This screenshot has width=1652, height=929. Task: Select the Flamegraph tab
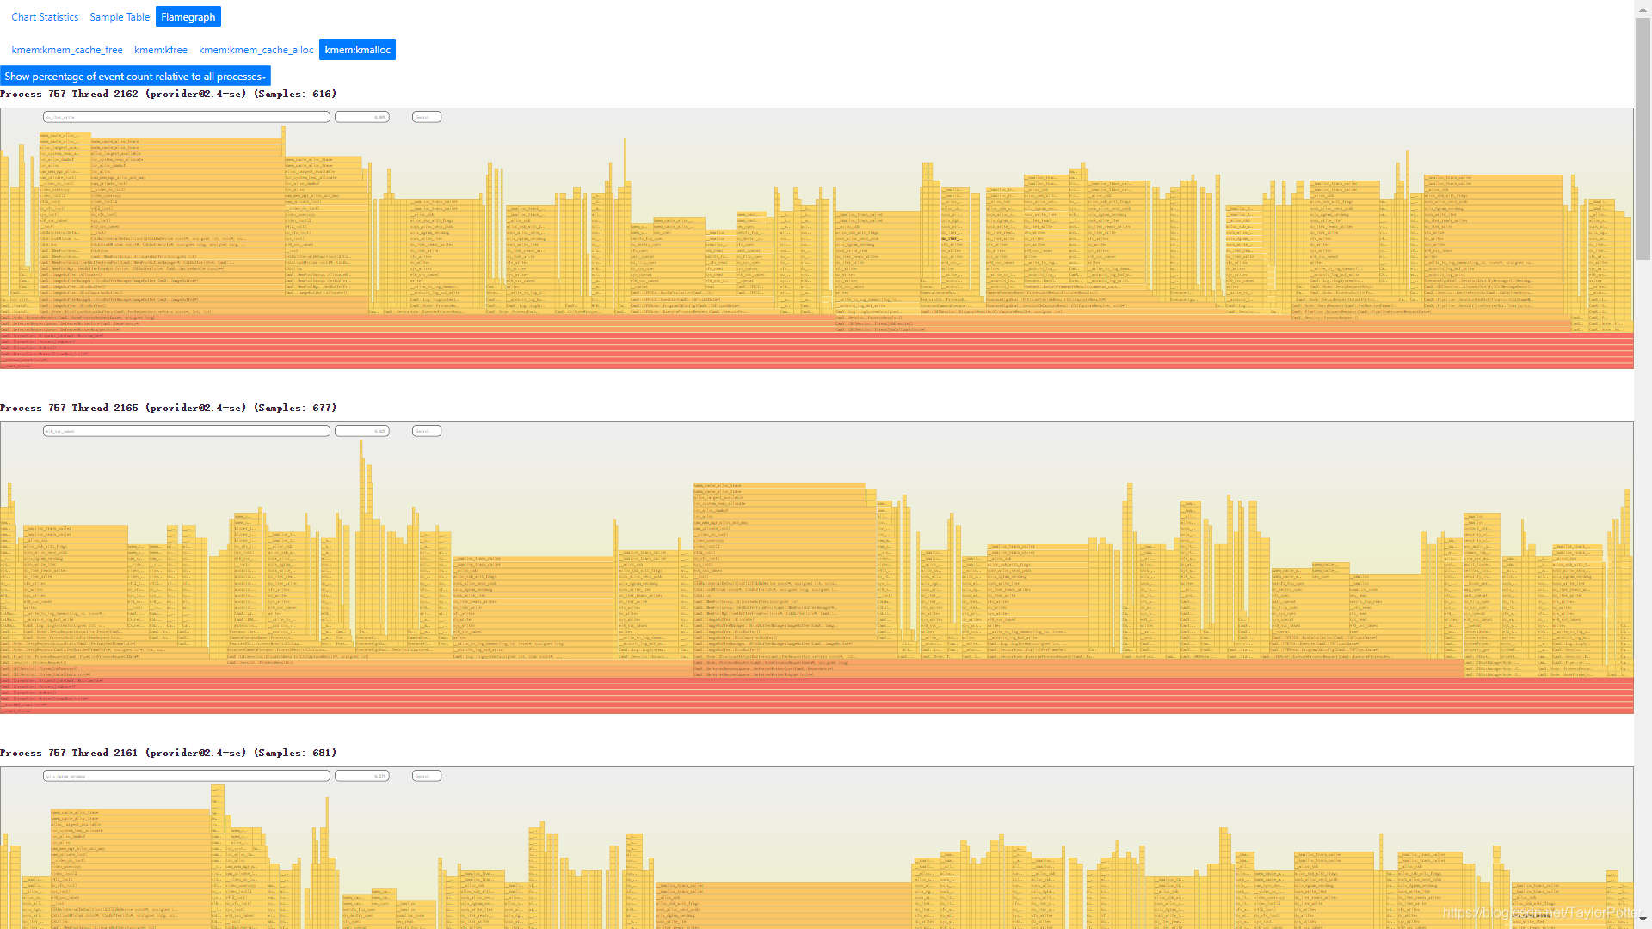(188, 17)
